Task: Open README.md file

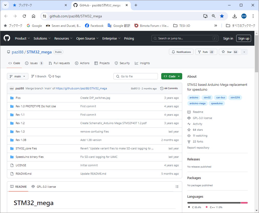Action: tap(24, 174)
